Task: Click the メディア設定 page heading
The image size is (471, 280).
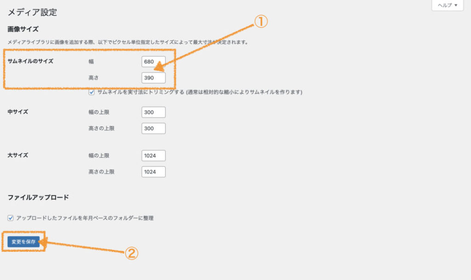Action: pyautogui.click(x=32, y=12)
